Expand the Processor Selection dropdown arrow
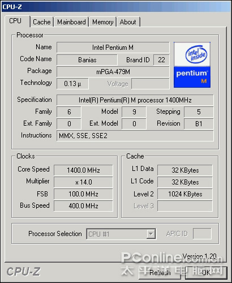 [151, 234]
